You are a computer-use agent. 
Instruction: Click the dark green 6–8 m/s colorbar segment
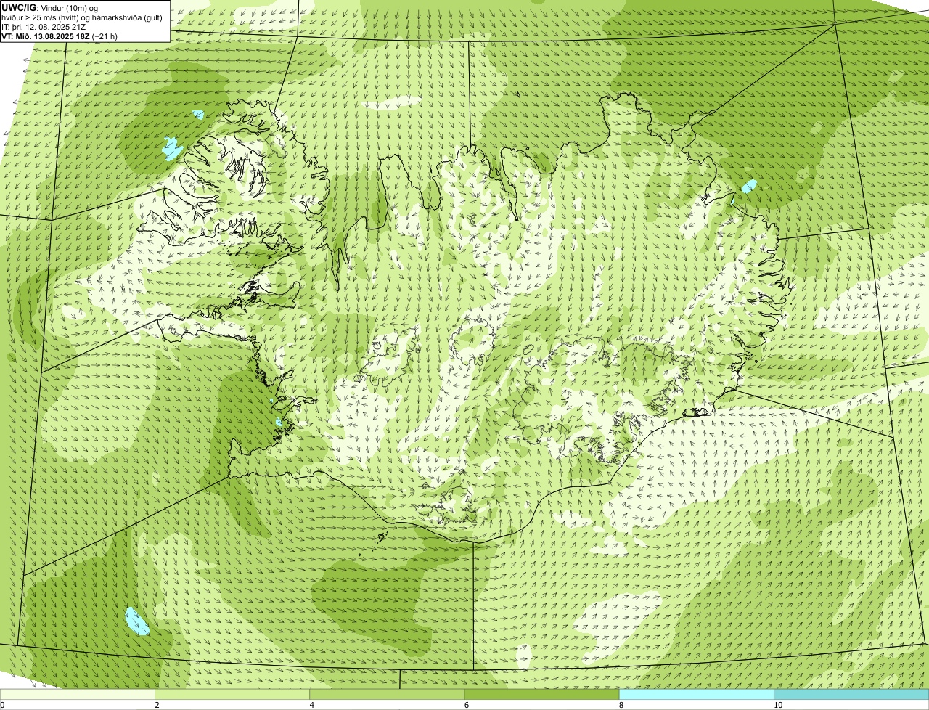(x=541, y=694)
